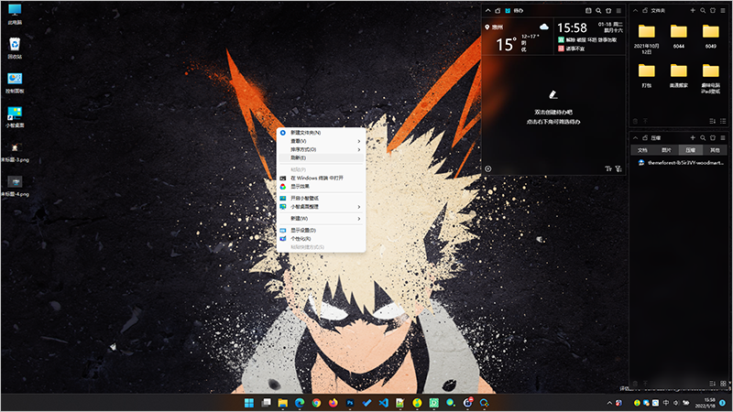733x412 pixels.
Task: Toggle the lock icon on 文件夹 panel
Action: coord(643,10)
